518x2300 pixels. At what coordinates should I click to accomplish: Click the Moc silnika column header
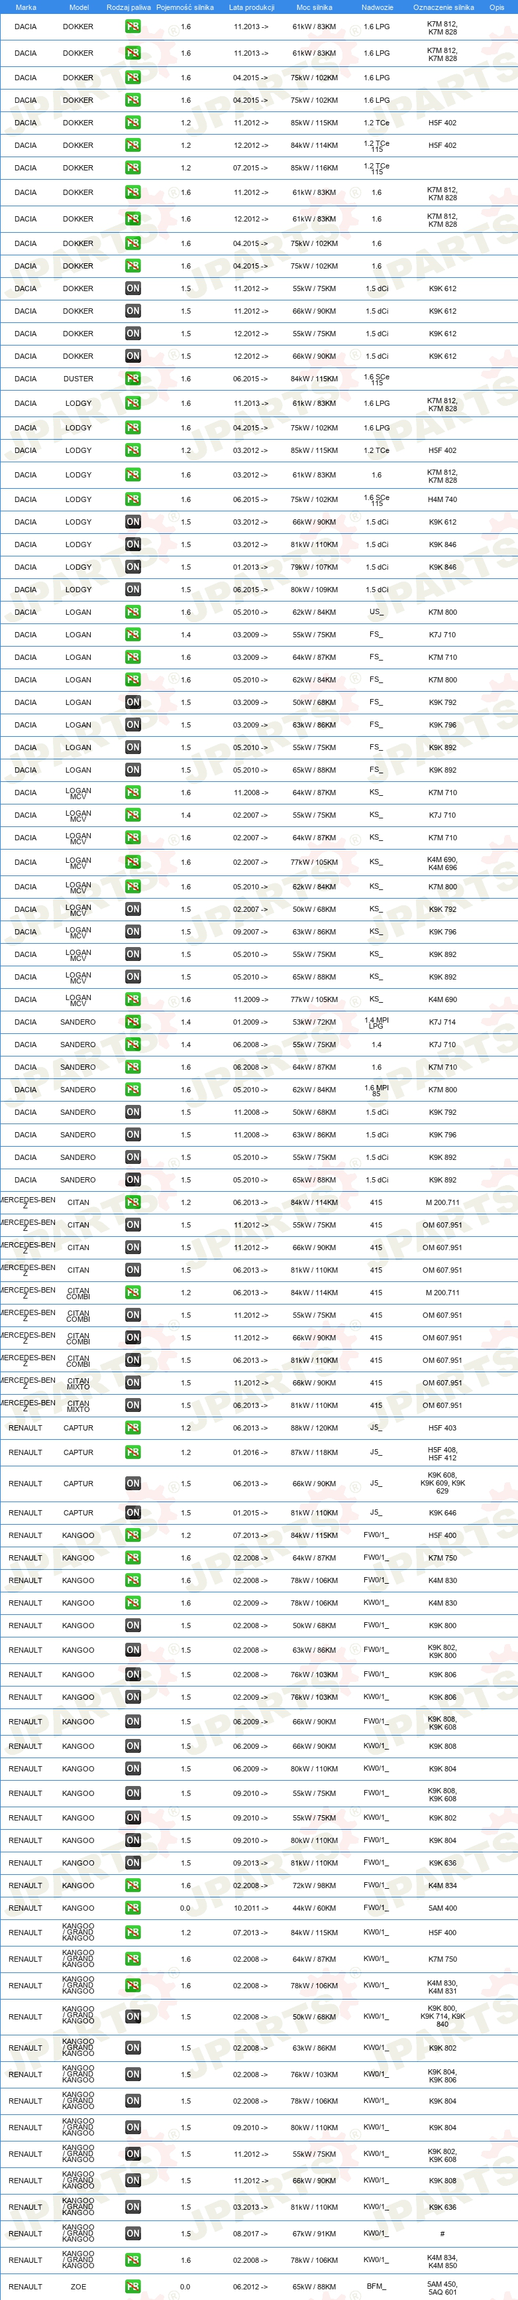[x=315, y=7]
